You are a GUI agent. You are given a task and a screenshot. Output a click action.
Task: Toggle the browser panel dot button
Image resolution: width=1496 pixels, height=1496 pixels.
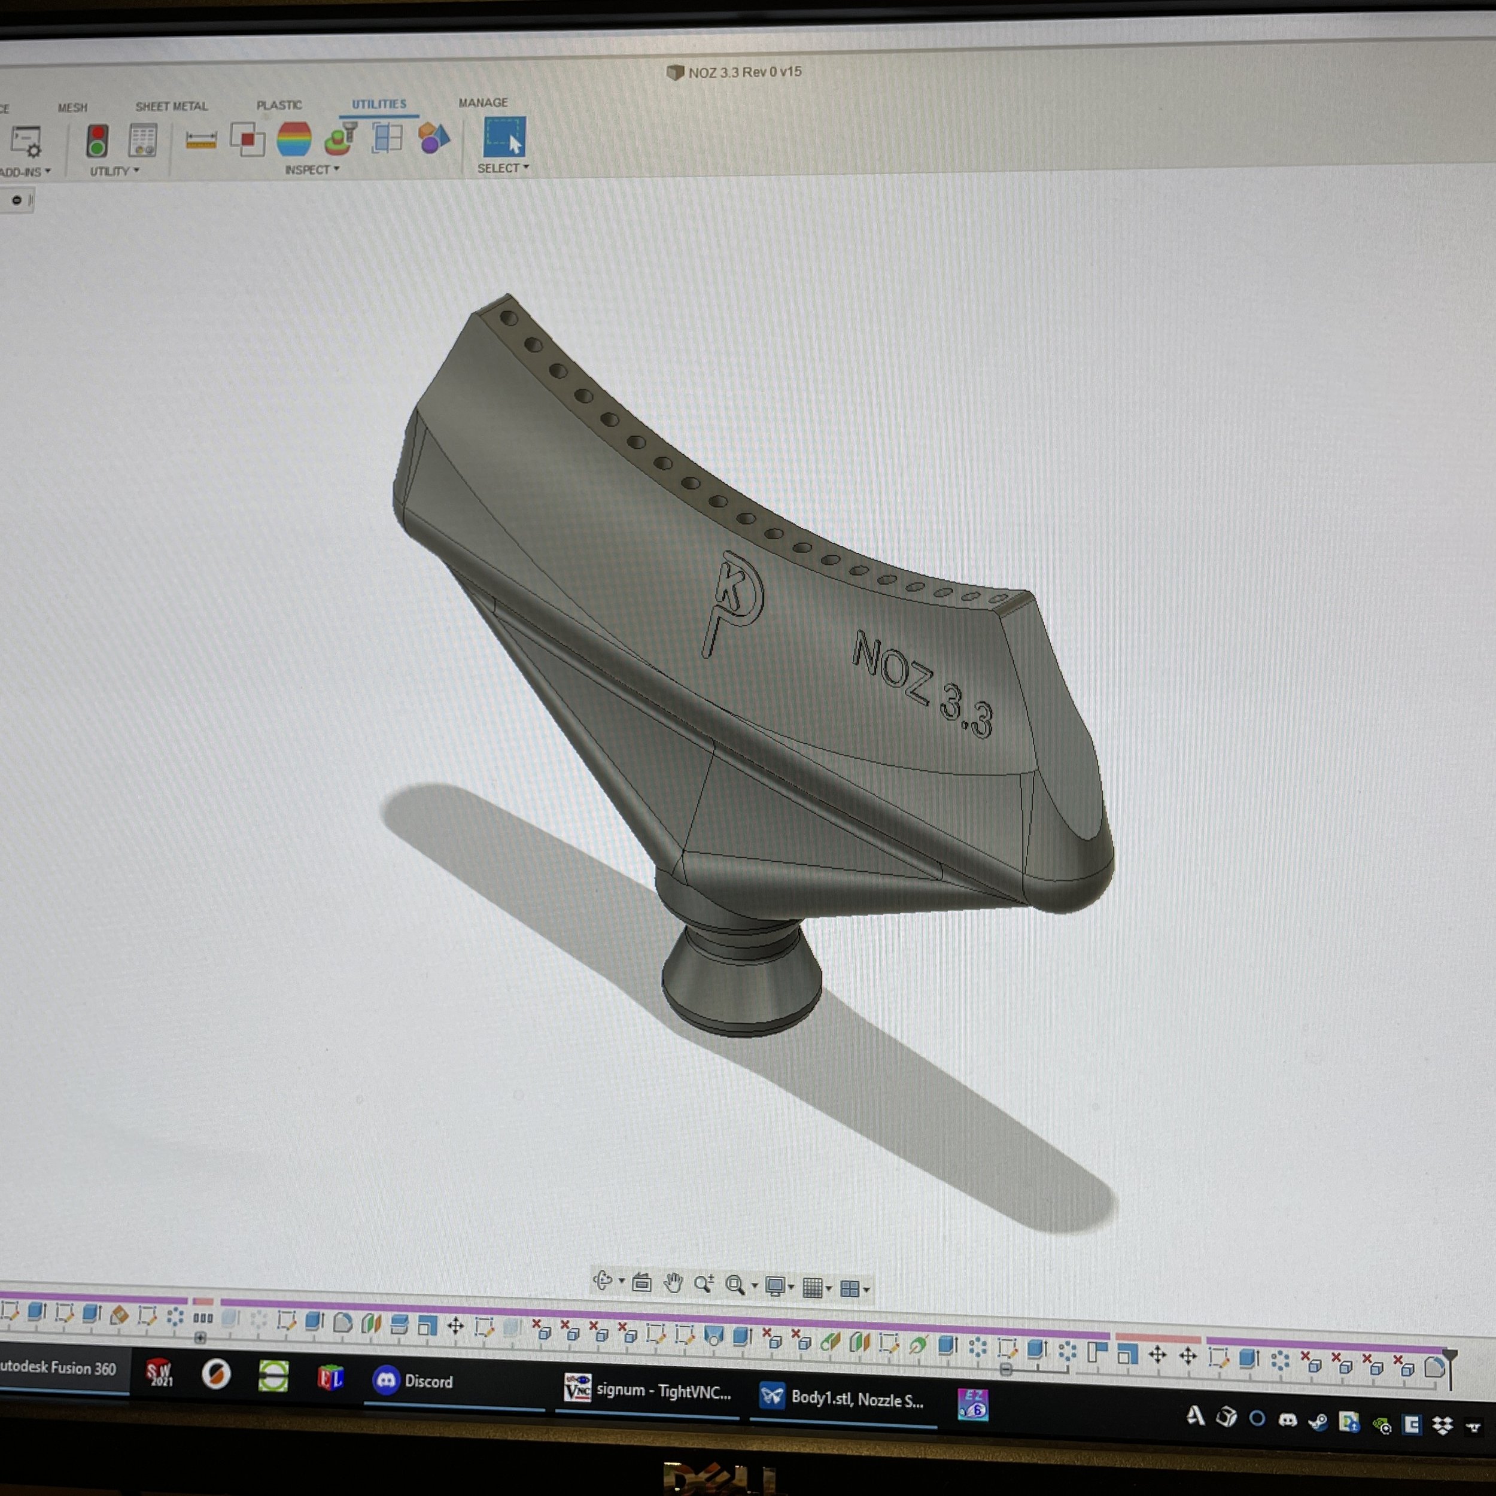pos(16,200)
